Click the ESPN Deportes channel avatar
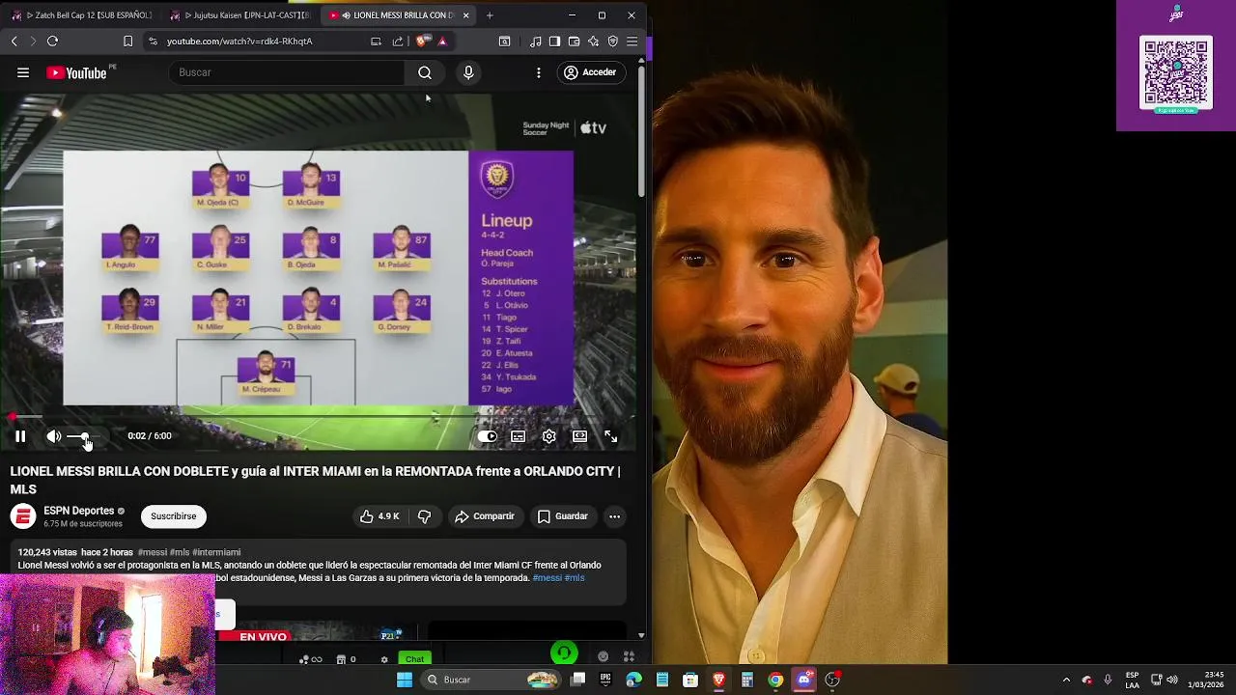 pyautogui.click(x=23, y=516)
